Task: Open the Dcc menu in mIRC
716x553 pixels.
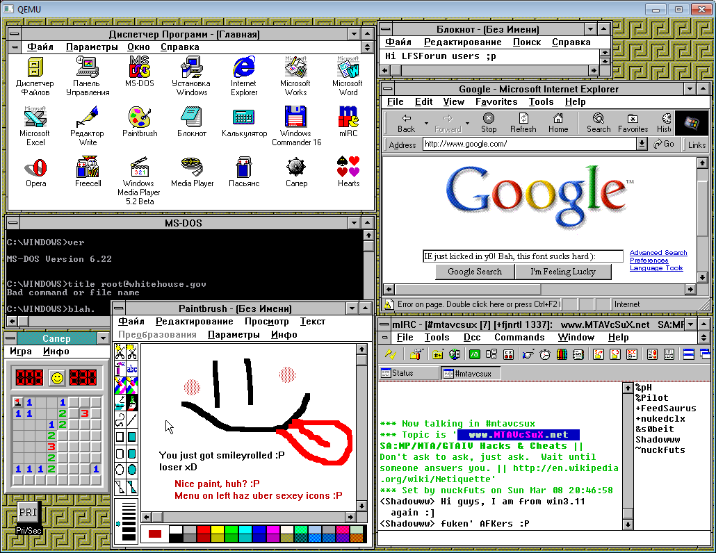Action: (x=472, y=337)
